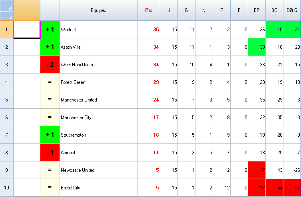Select the BP column header
This screenshot has height=197, width=301.
(257, 10)
